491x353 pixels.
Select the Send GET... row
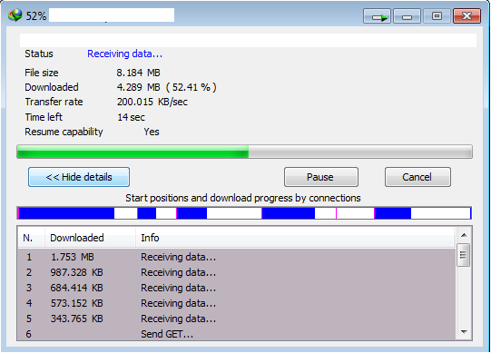[x=236, y=334]
